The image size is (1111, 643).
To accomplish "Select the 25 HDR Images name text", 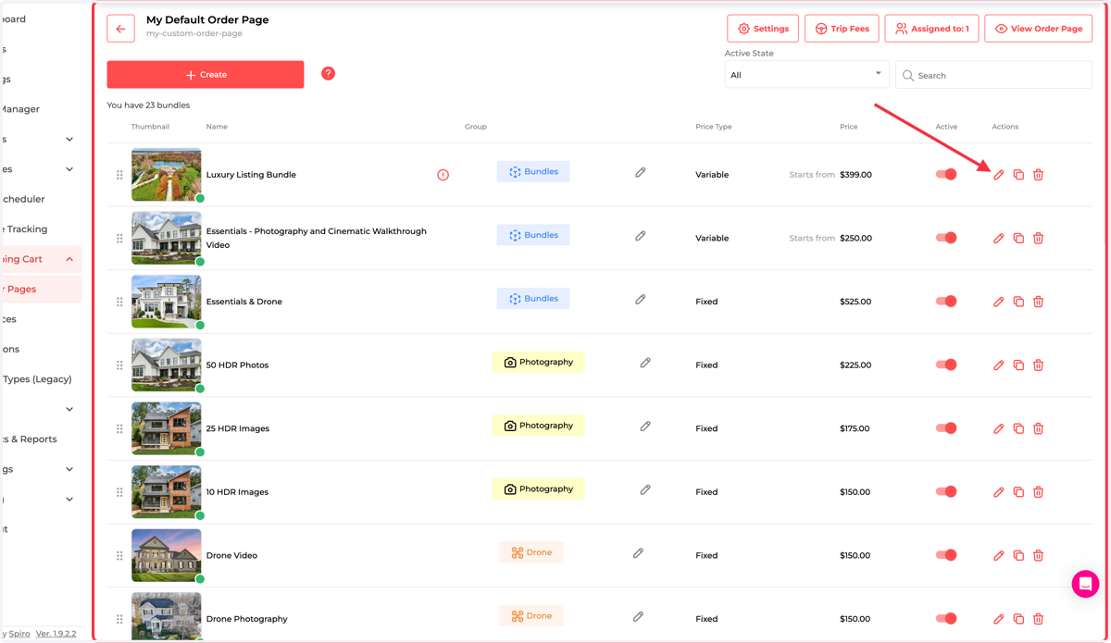I will [238, 428].
